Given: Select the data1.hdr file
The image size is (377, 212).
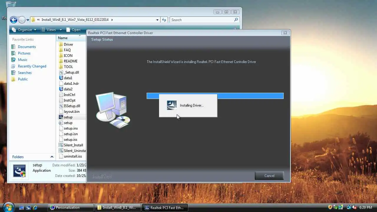Looking at the screenshot, I should [69, 84].
